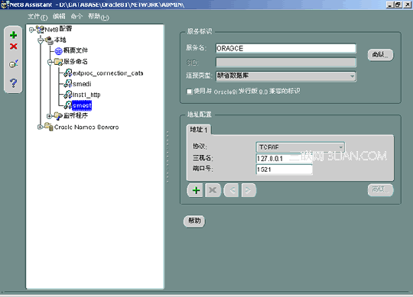The height and width of the screenshot is (297, 413).
Task: Select the 地址 1 tab
Action: 199,130
